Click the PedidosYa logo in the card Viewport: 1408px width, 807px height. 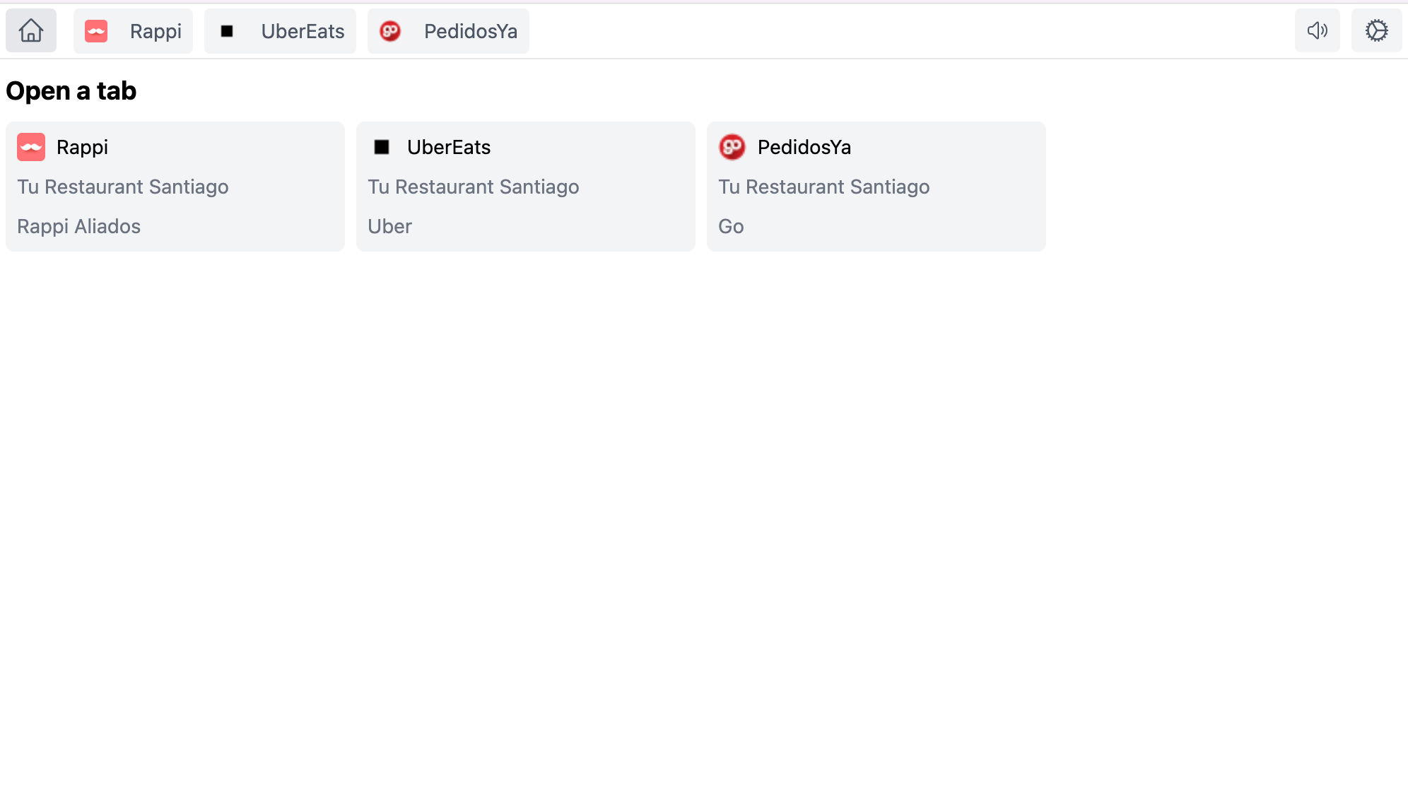click(732, 147)
